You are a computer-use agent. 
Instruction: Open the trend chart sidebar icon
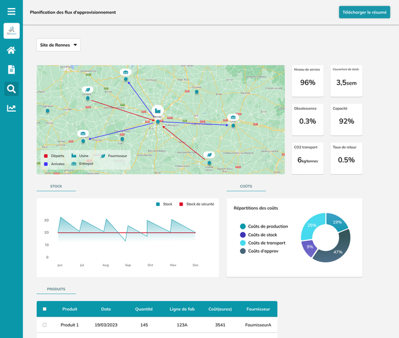click(x=11, y=109)
